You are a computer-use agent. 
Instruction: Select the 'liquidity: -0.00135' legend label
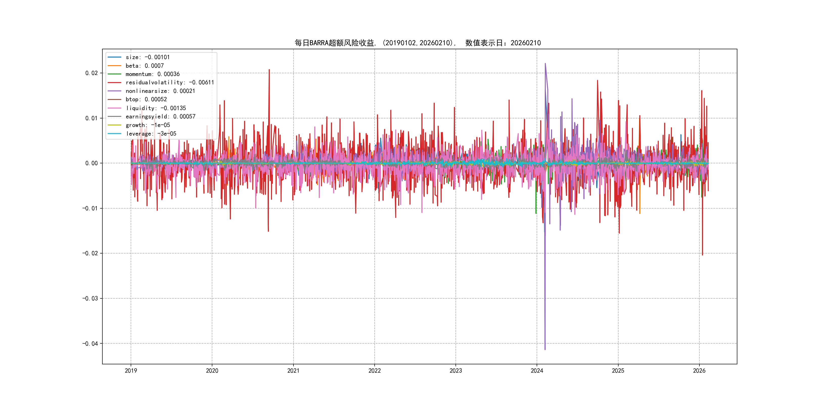pyautogui.click(x=156, y=108)
